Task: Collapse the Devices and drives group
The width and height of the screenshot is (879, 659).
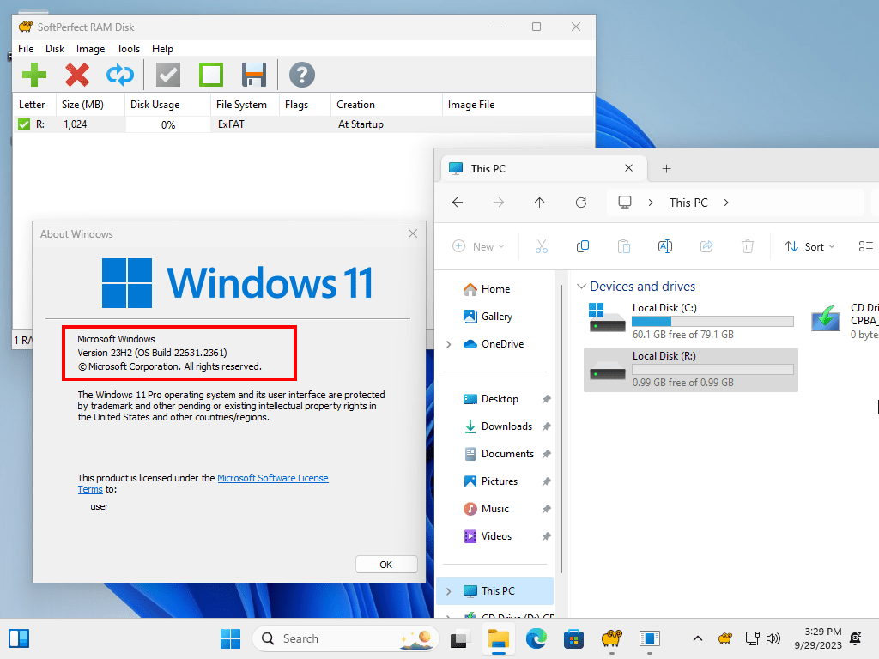Action: pyautogui.click(x=581, y=287)
